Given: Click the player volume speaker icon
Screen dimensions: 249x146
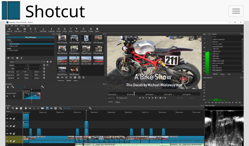Looking at the screenshot, I should click(165, 98).
